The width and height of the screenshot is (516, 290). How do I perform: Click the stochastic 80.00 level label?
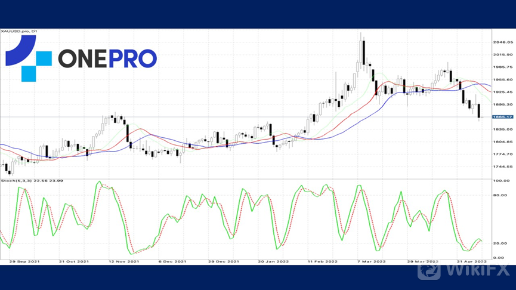click(x=500, y=195)
